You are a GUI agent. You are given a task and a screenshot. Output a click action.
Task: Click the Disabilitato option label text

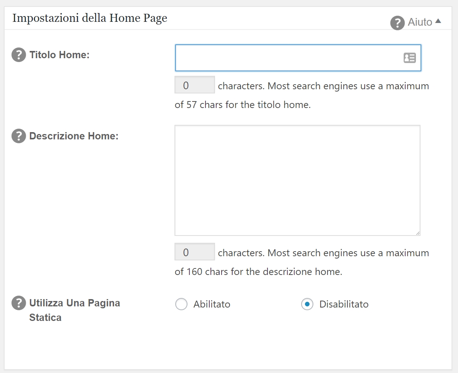(x=344, y=304)
